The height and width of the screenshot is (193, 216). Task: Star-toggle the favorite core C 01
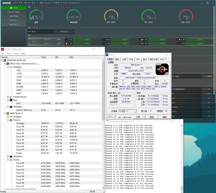point(66,39)
